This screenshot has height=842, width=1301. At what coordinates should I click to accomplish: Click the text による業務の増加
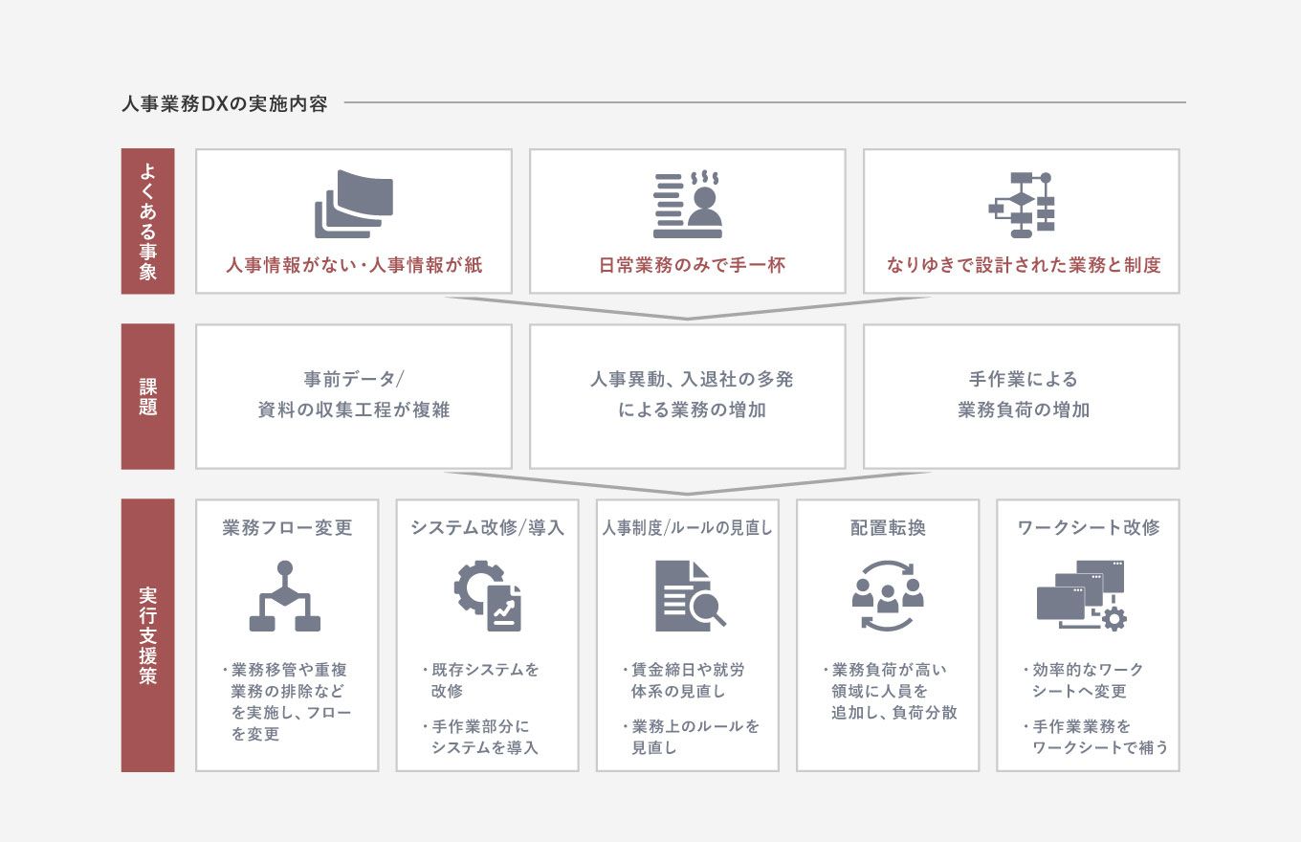pyautogui.click(x=692, y=410)
